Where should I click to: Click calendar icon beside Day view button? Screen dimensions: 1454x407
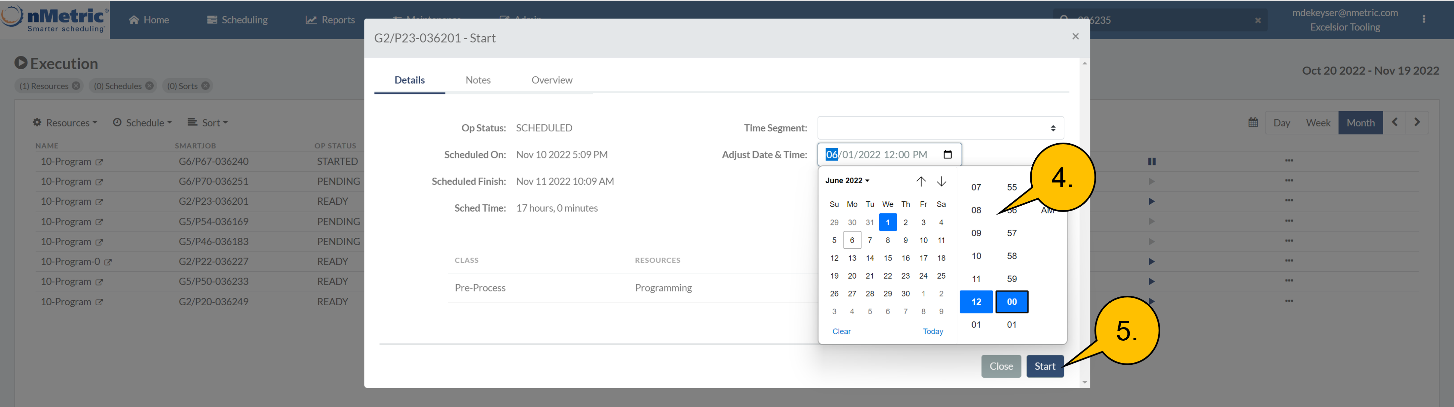(x=1252, y=122)
